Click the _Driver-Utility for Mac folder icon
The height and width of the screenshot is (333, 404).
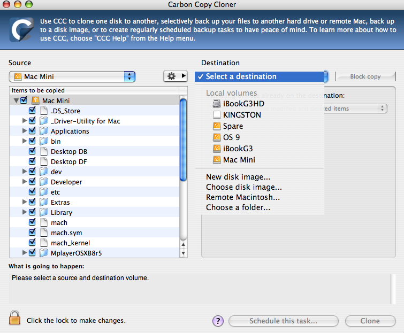click(x=44, y=121)
